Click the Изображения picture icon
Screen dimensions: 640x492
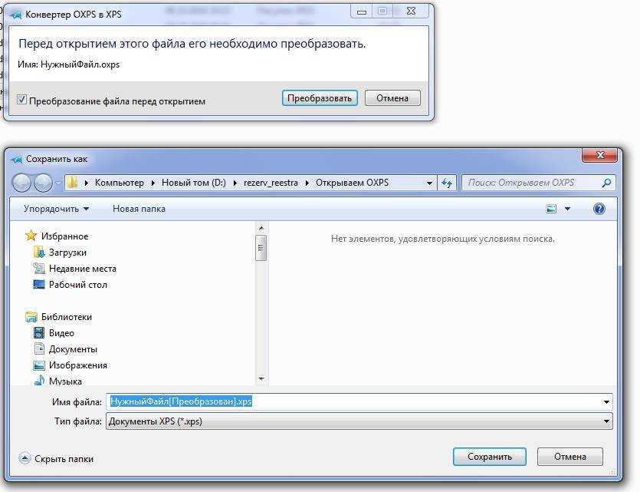click(x=39, y=365)
